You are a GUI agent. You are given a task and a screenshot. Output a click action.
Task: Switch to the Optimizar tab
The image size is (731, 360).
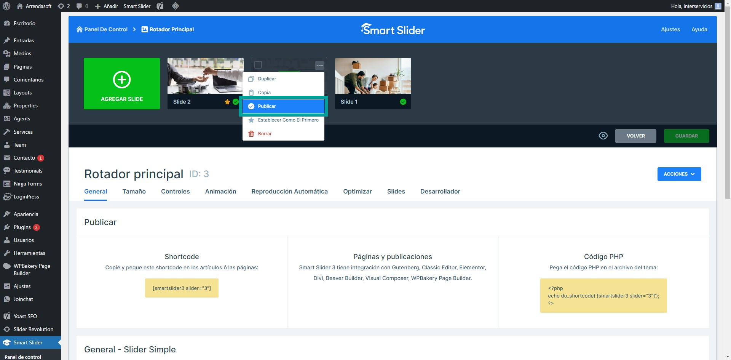[358, 191]
